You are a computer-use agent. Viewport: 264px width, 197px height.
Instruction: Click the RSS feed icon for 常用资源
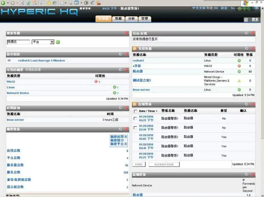[135, 49]
